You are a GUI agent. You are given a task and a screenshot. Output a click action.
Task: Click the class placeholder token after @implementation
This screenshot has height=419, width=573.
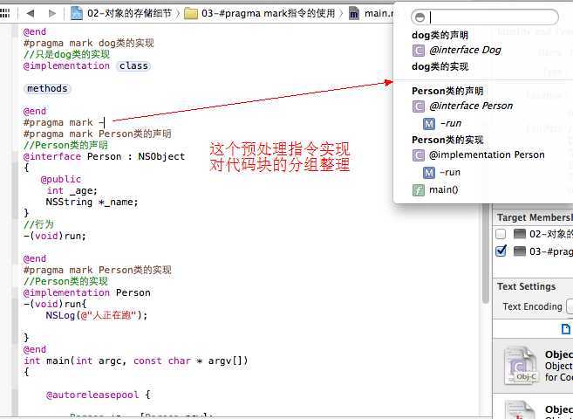pyautogui.click(x=133, y=66)
